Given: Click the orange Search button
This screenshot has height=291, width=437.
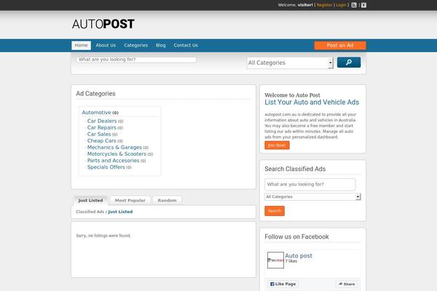Looking at the screenshot, I should click(x=275, y=211).
